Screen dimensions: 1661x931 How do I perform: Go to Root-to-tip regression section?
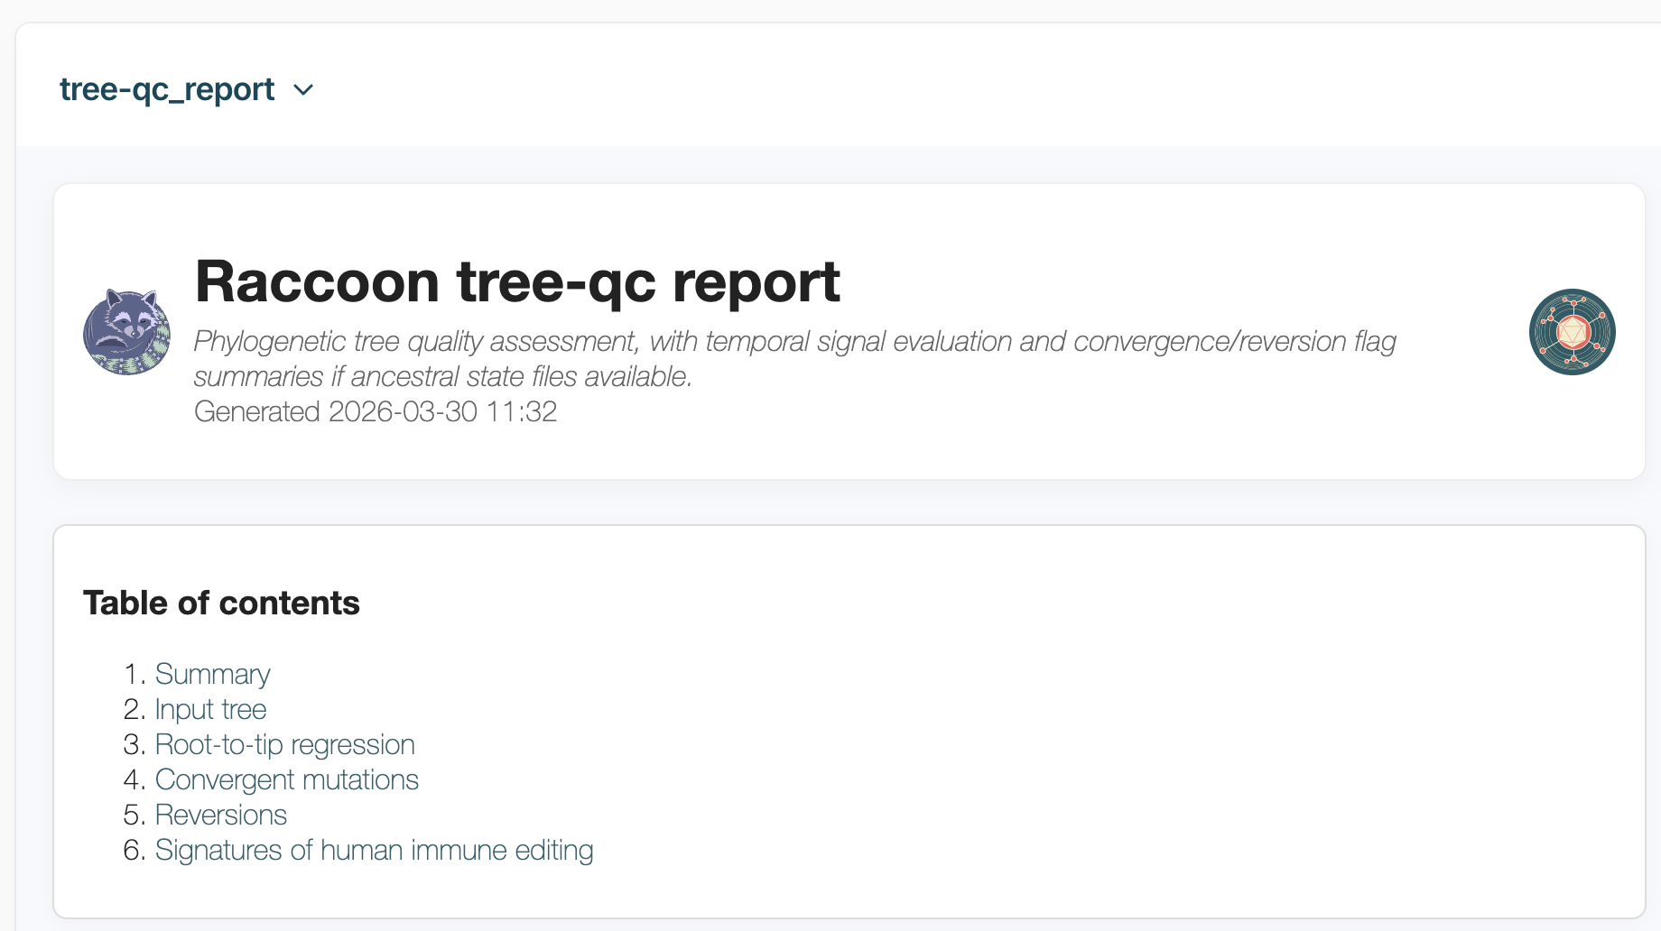click(284, 744)
